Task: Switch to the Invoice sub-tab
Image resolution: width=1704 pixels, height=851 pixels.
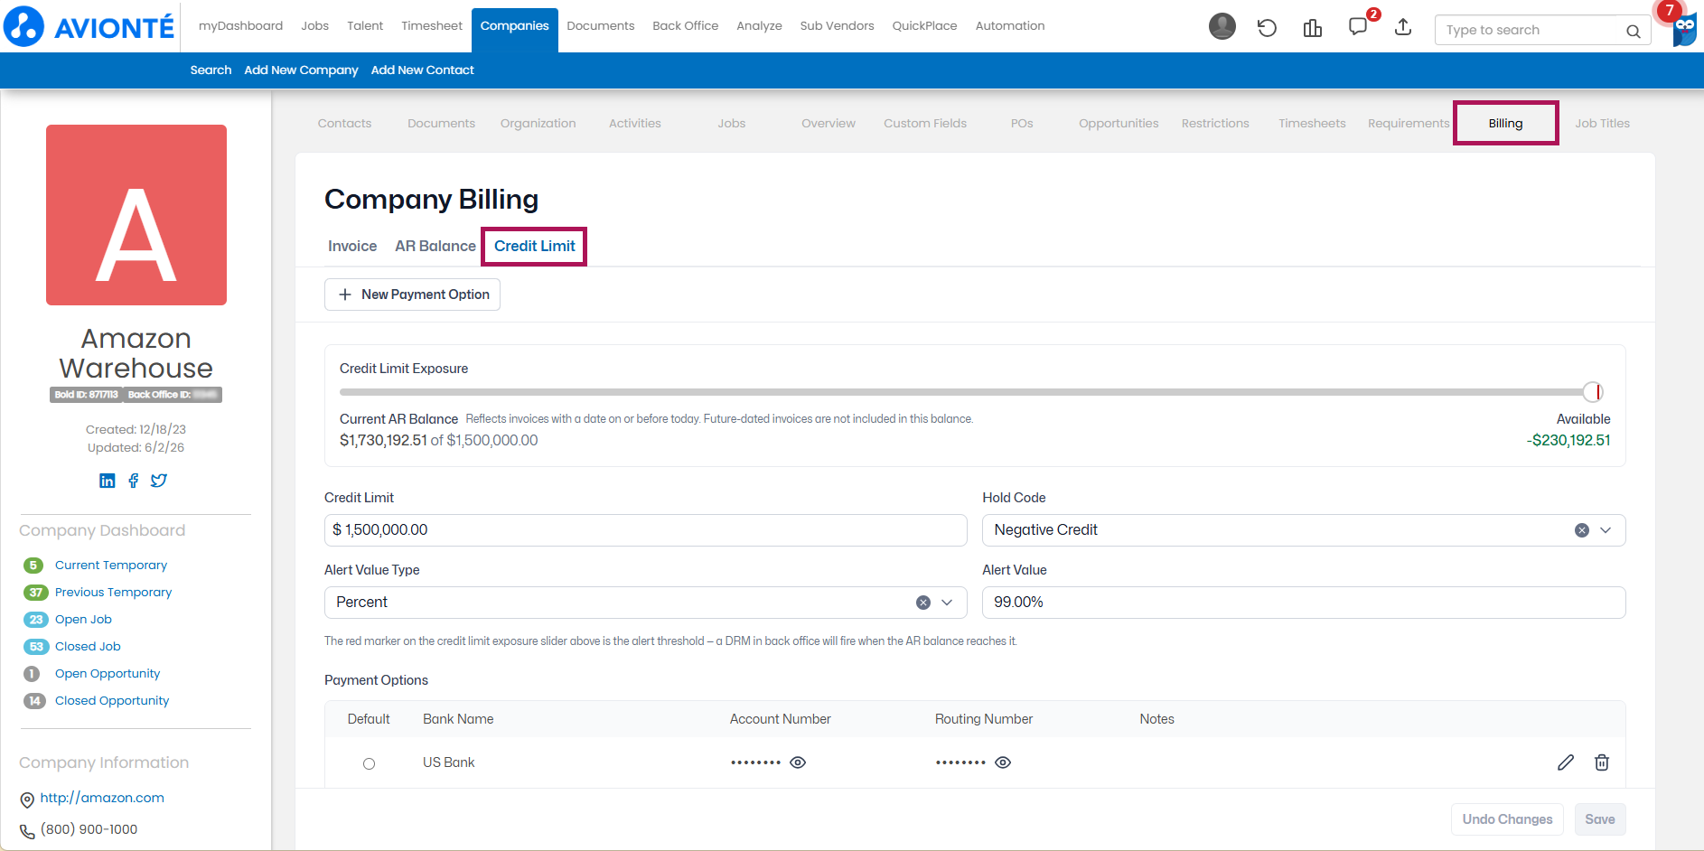Action: 352,246
